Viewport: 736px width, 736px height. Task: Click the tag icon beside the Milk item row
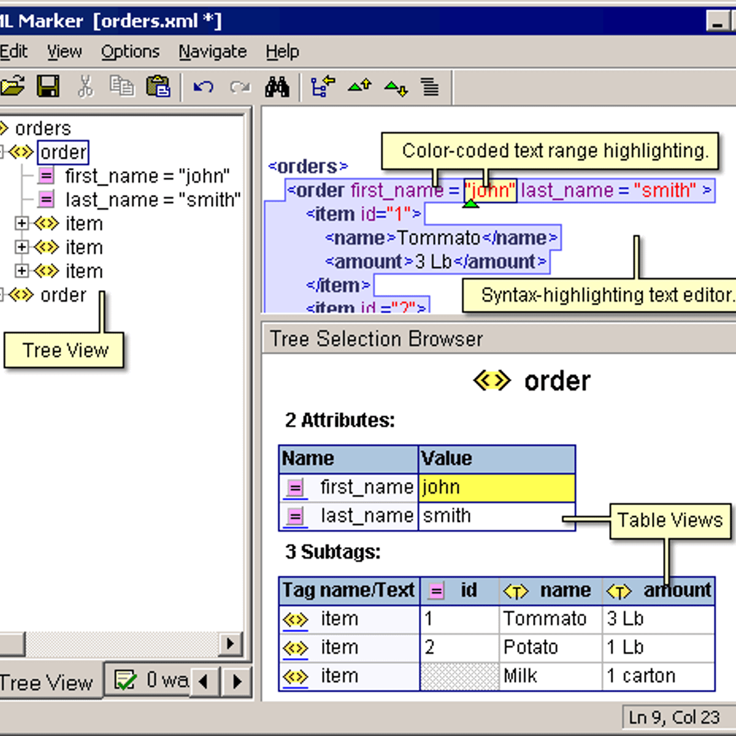296,677
